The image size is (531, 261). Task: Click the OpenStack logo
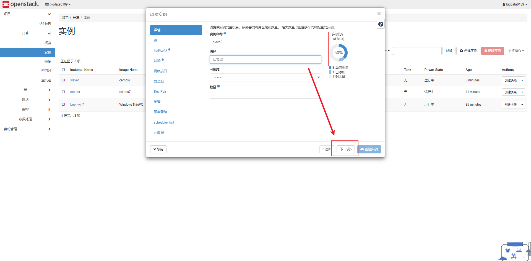21,4
